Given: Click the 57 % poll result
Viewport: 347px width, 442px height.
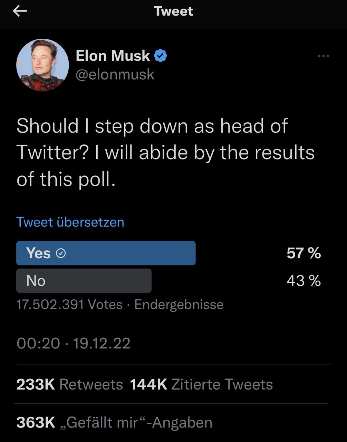Looking at the screenshot, I should (x=303, y=253).
